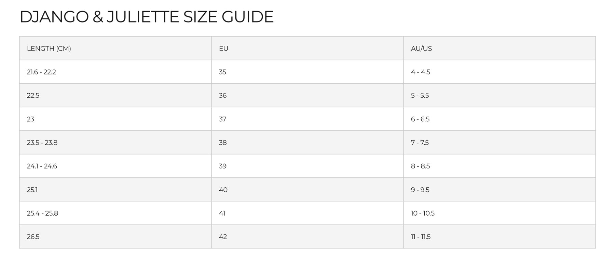This screenshot has height=270, width=615.
Task: Click the AU/US 6 - 6.5 cell
Action: (420, 119)
